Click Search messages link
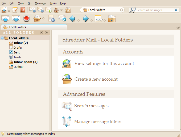 [x=91, y=106]
